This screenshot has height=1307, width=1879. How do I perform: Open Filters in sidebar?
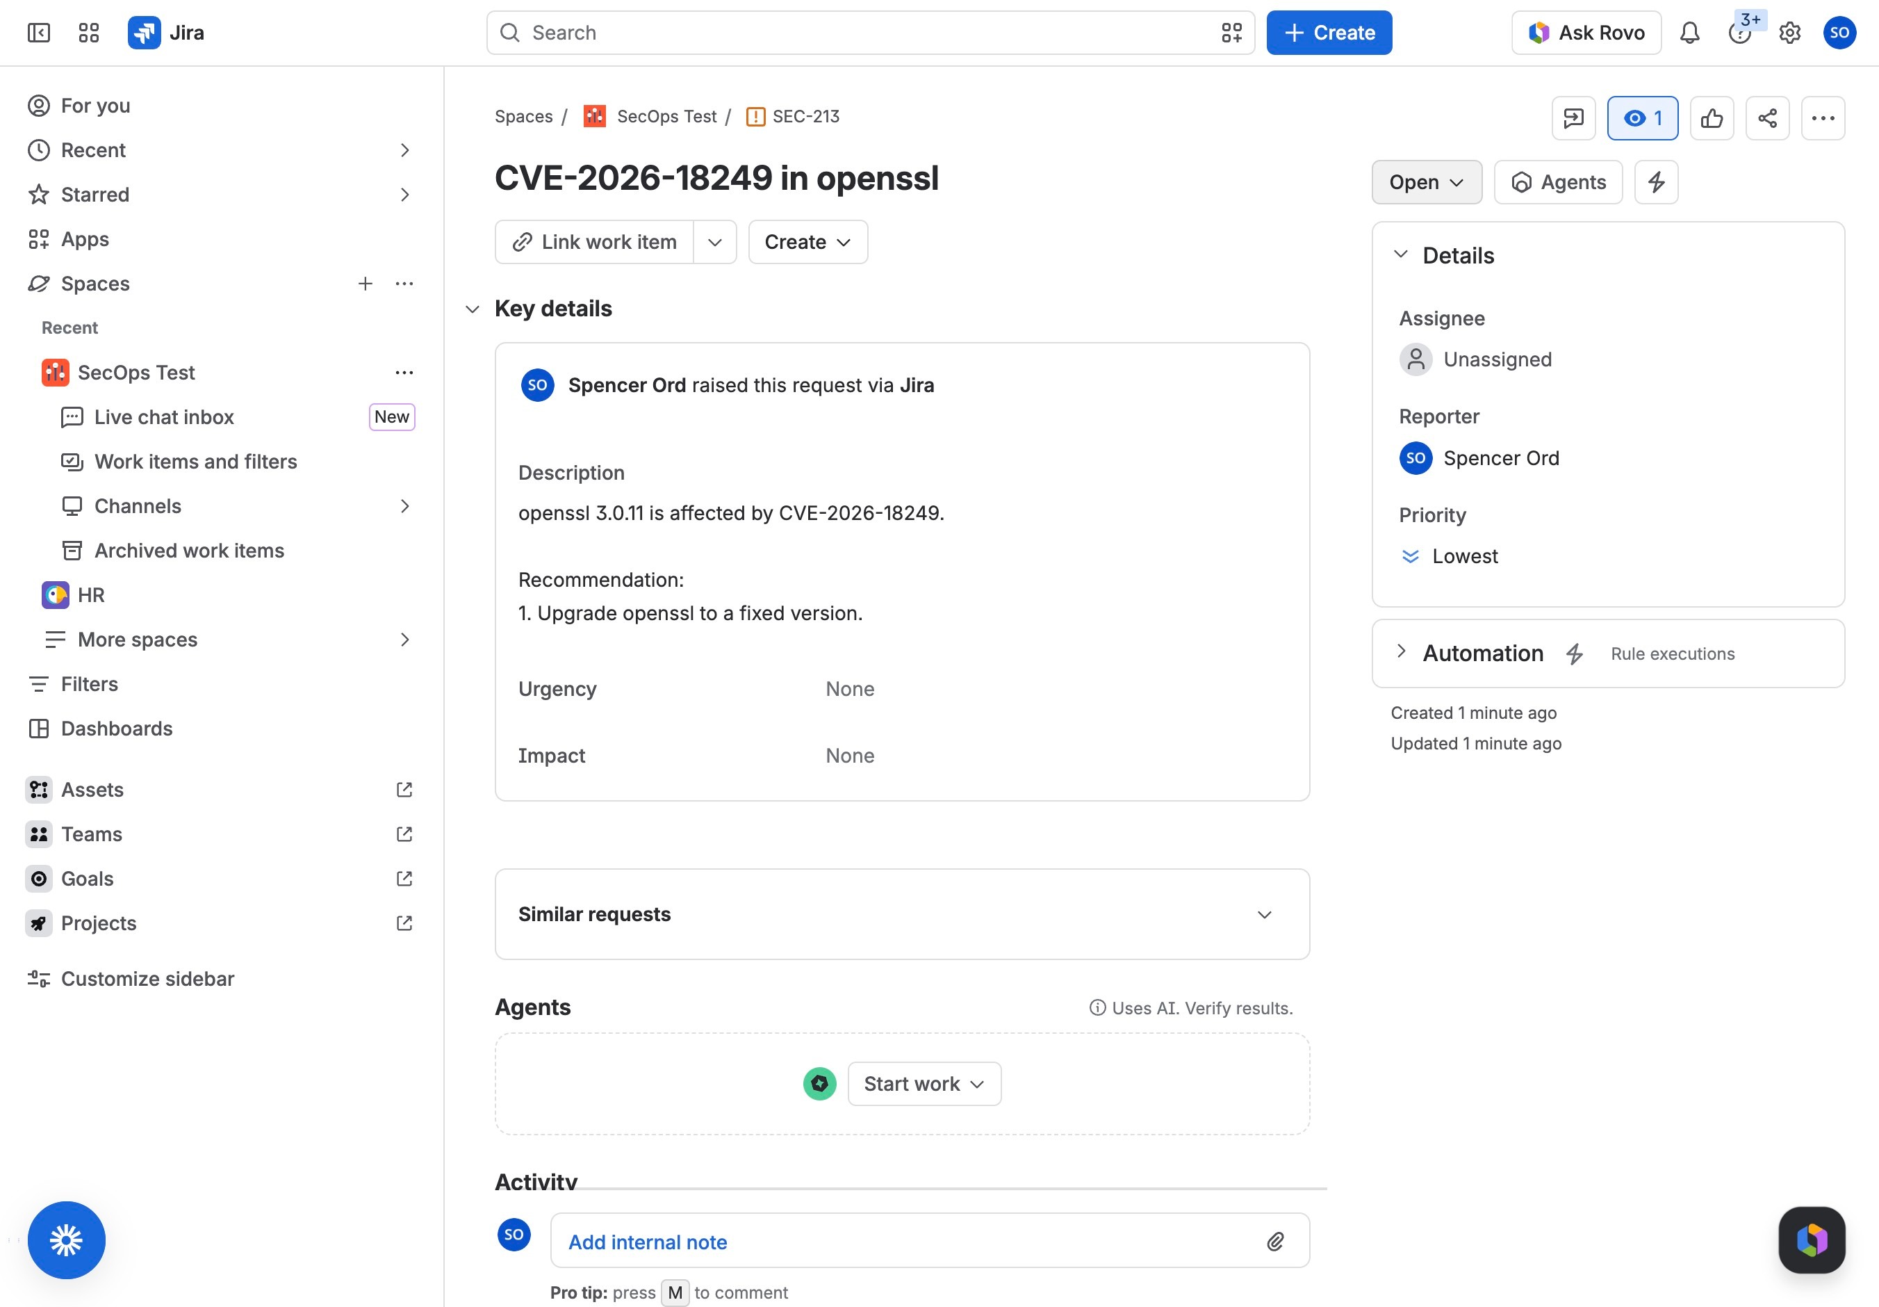(x=222, y=684)
